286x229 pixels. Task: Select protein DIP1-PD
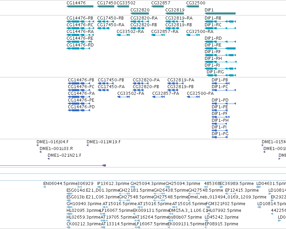pos(224,104)
